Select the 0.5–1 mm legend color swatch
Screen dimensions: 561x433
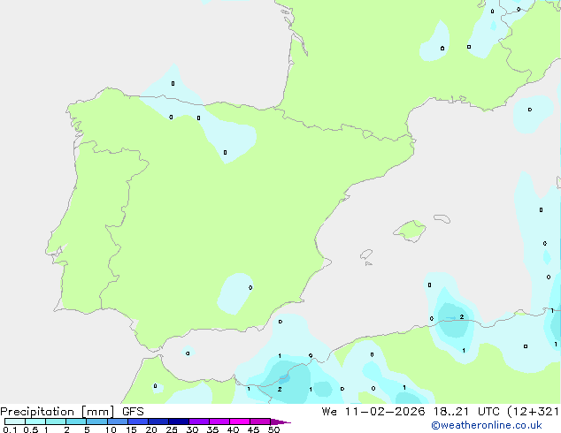click(x=35, y=422)
